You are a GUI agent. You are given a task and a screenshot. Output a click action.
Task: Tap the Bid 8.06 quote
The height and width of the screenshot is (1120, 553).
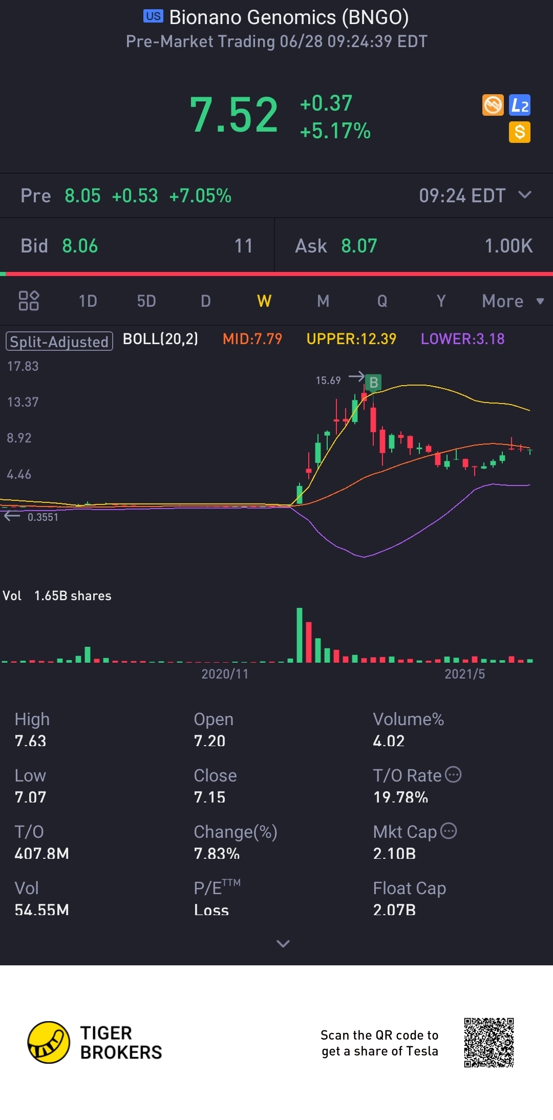[x=137, y=246]
